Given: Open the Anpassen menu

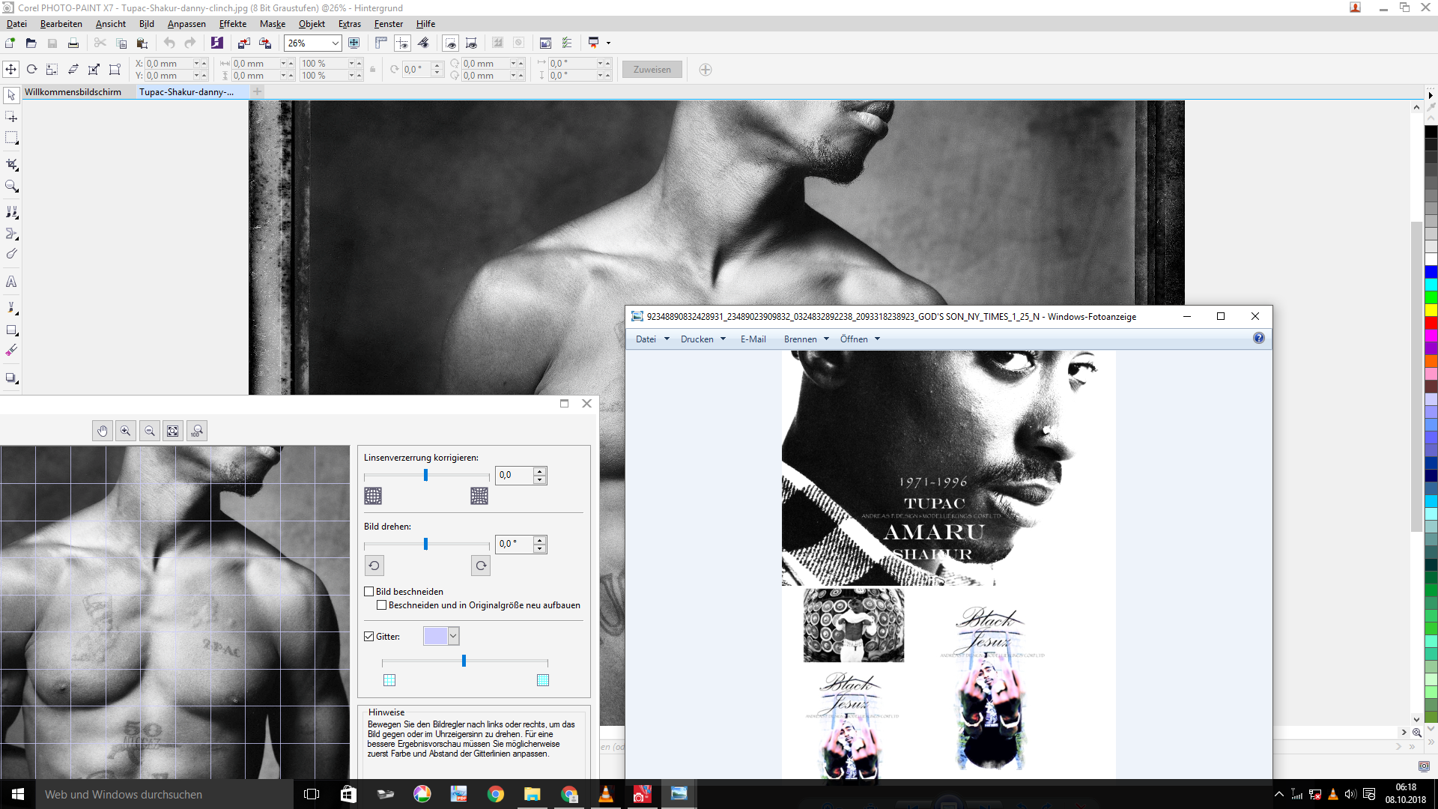Looking at the screenshot, I should [186, 24].
